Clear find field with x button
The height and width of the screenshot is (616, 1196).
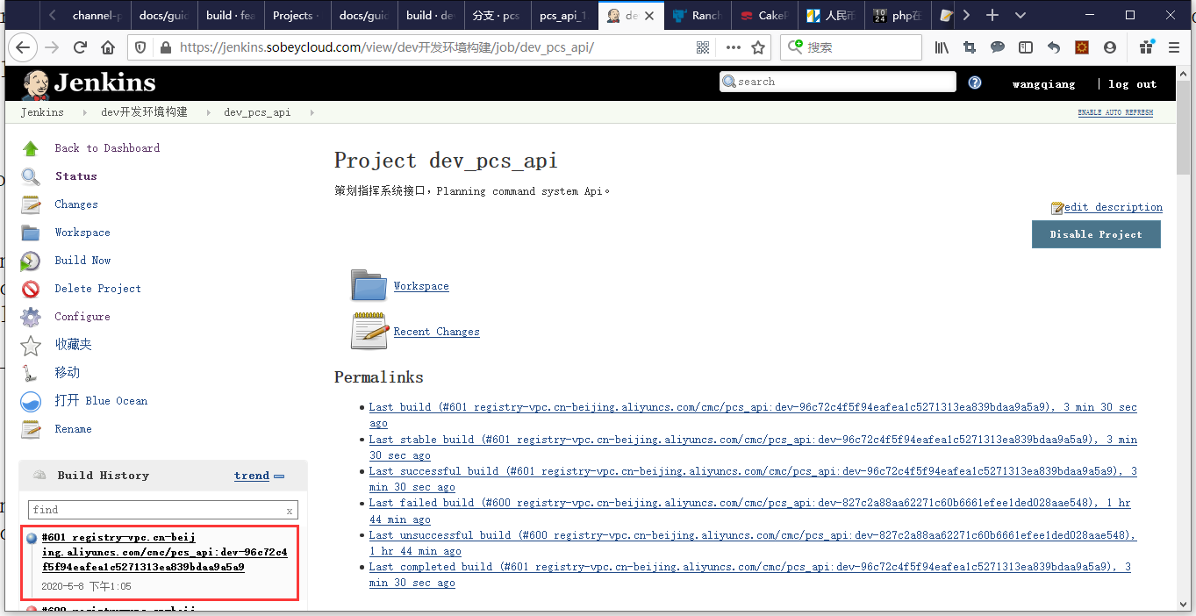click(290, 511)
